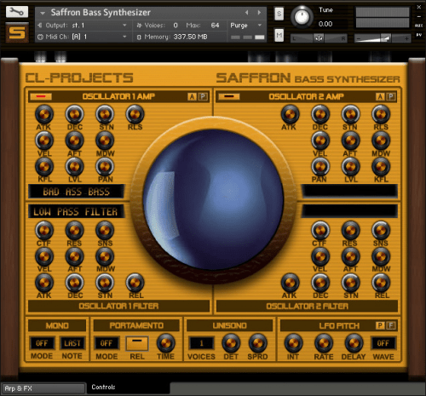Toggle the LFO Pitch WAVE OFF selector
The image size is (426, 396).
point(383,343)
